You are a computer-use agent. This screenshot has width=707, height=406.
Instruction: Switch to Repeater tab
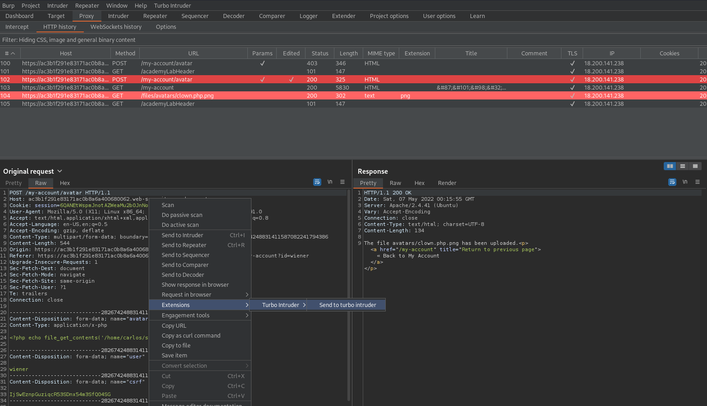[155, 16]
